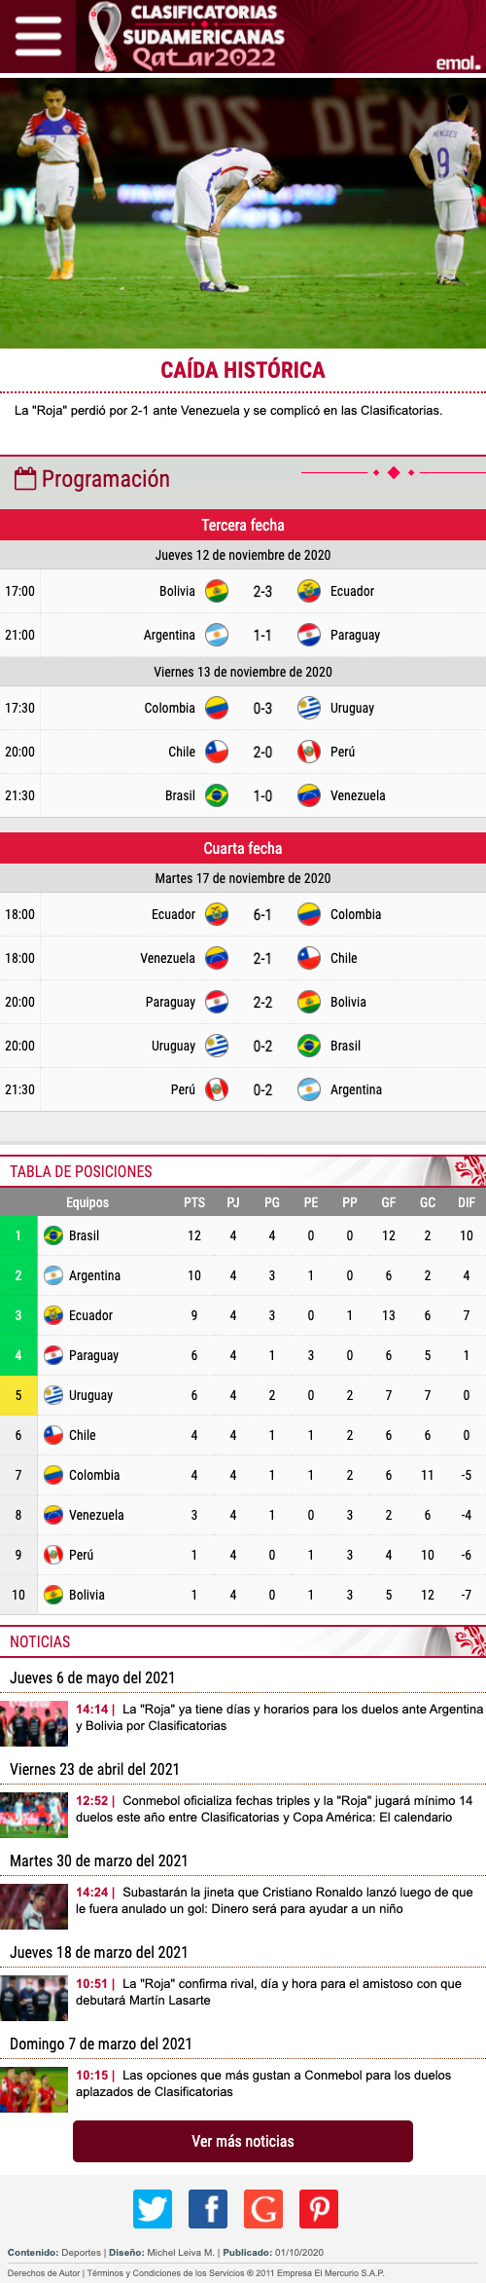Select the Tercera fecha header
This screenshot has height=2283, width=486.
click(243, 525)
